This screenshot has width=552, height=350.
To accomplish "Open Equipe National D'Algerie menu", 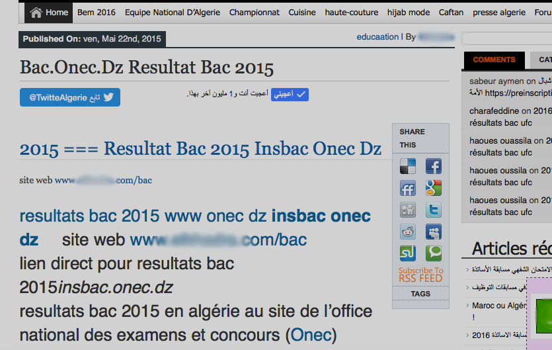I will tap(172, 13).
